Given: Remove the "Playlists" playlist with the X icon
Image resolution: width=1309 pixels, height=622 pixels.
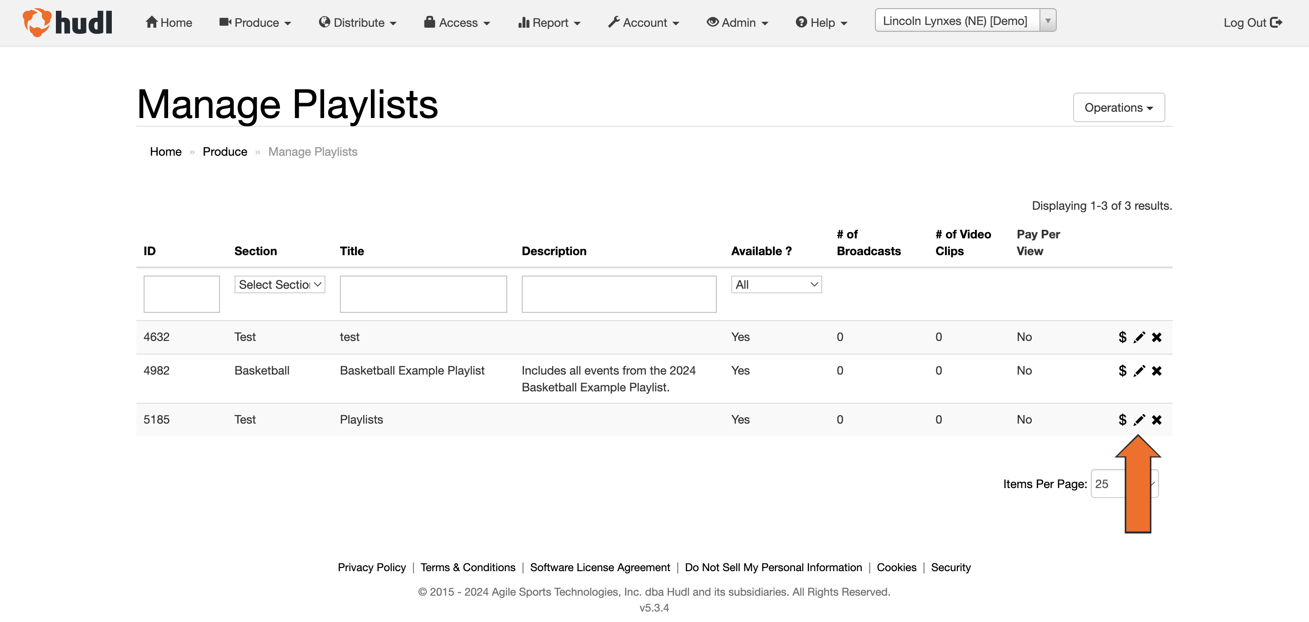Looking at the screenshot, I should pos(1157,420).
